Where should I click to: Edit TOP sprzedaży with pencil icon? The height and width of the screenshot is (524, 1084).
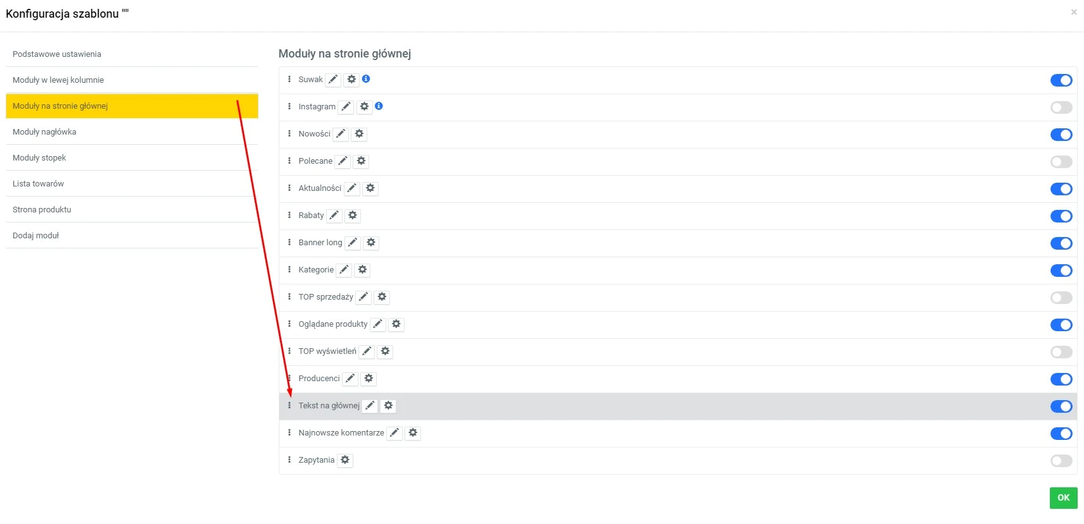tap(363, 297)
